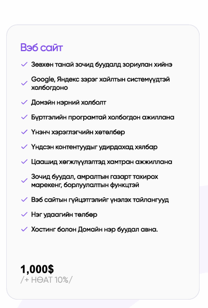Image resolution: width=208 pixels, height=308 pixels.
Task: Click the checkmark next to Бүртгэлийн програмтай
Action: [x=24, y=117]
